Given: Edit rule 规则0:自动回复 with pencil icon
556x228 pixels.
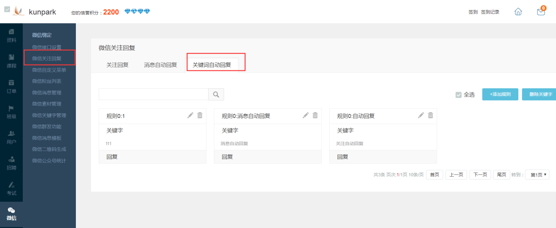Looking at the screenshot, I should pos(421,115).
